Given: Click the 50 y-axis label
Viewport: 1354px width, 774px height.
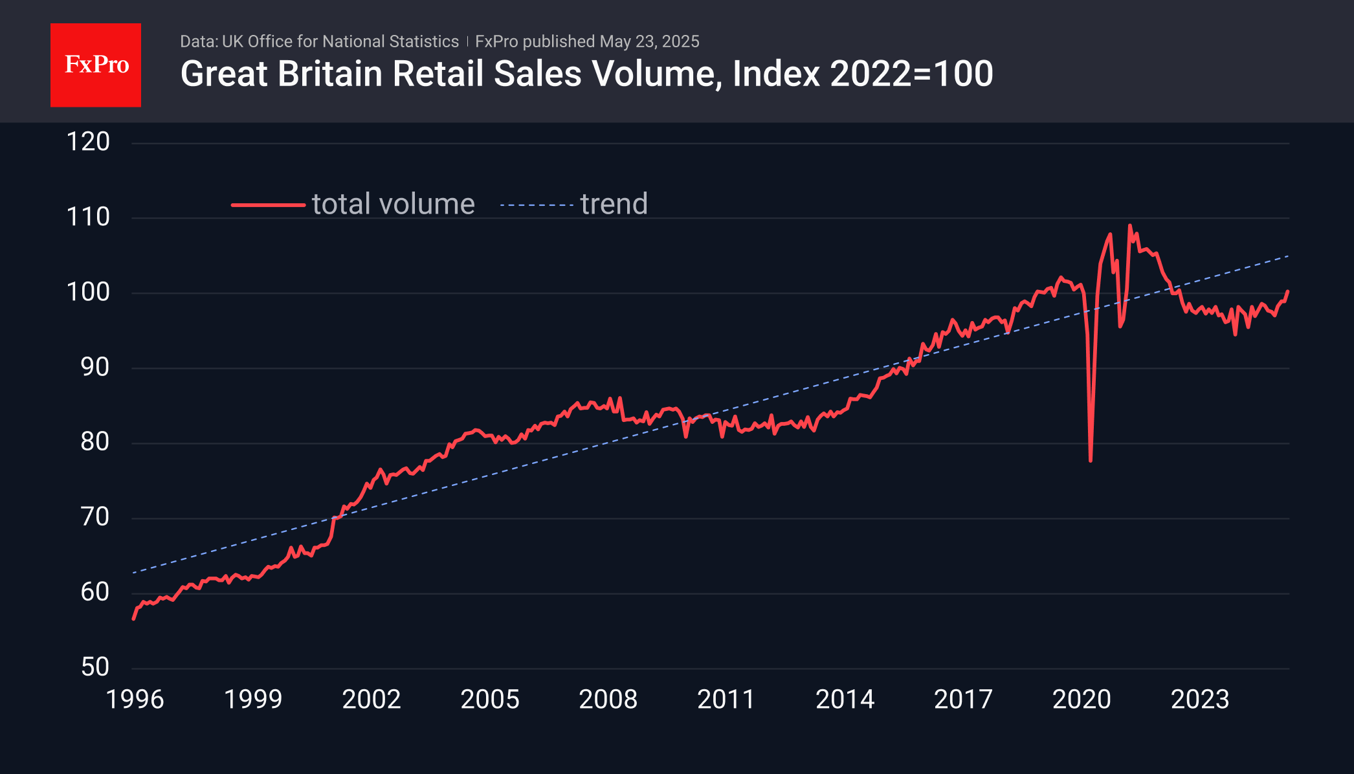Looking at the screenshot, I should [x=95, y=667].
